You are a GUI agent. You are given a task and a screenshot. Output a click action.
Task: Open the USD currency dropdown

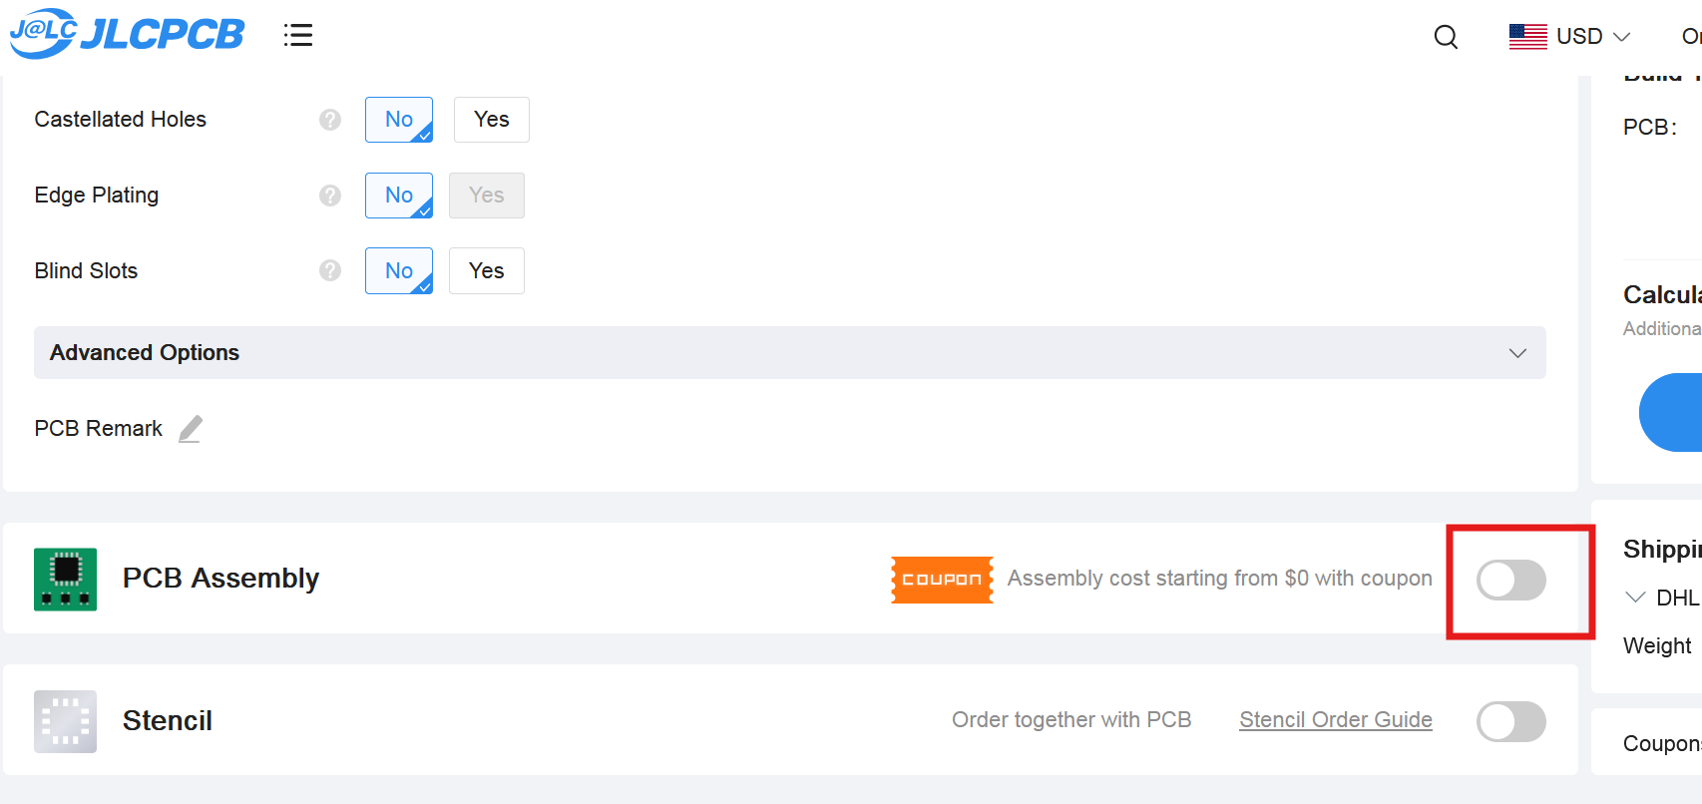1570,37
